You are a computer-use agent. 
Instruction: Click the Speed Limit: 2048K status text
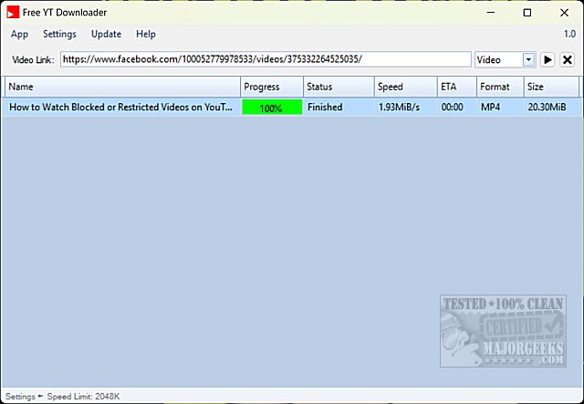point(83,397)
